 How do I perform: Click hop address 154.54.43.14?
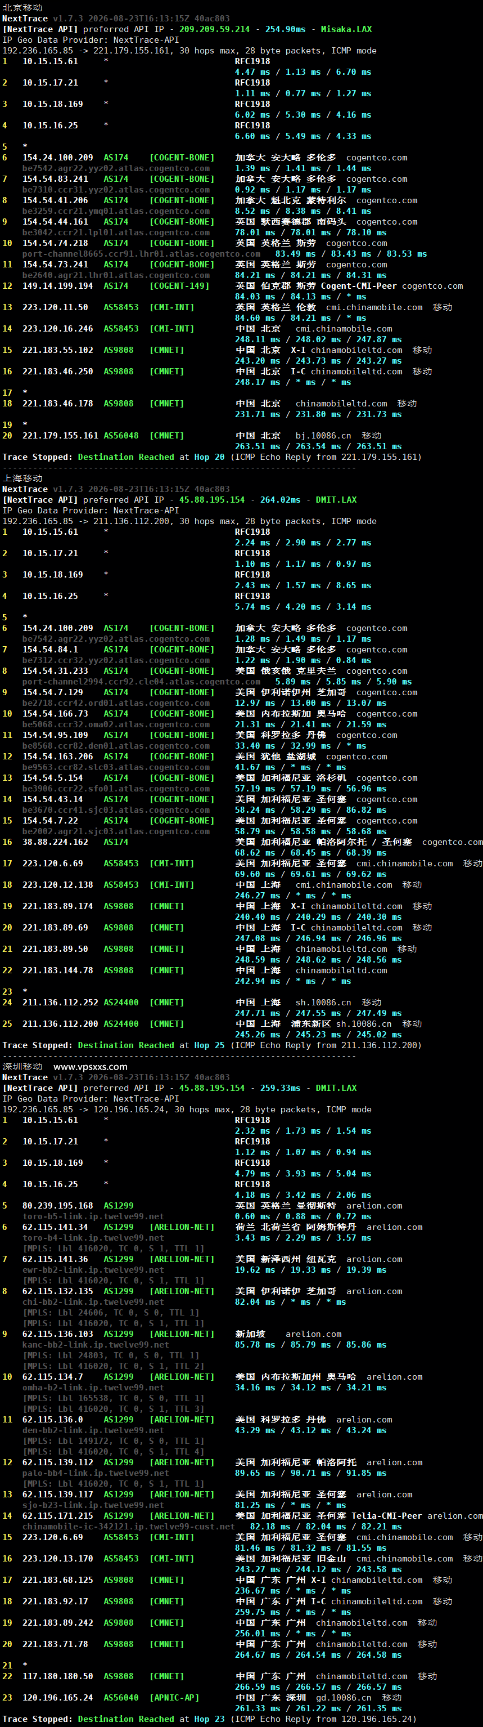tap(53, 800)
